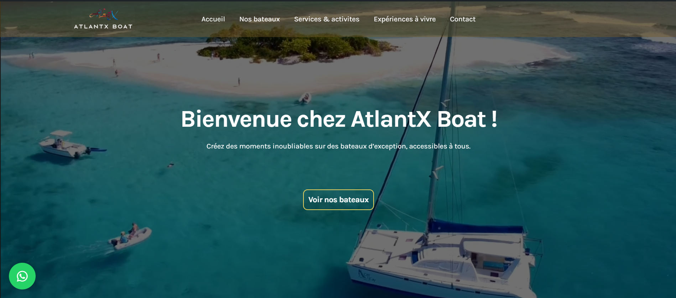
Task: Go to the Accueil page
Action: point(213,19)
